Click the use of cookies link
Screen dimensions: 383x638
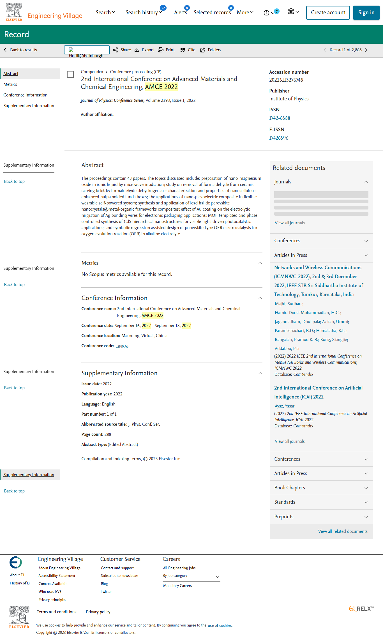[x=220, y=625]
